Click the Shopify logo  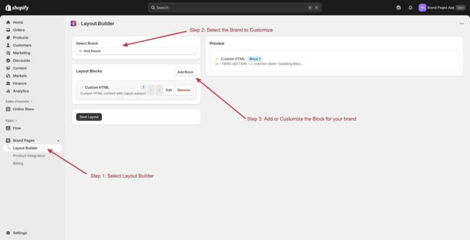(x=17, y=8)
